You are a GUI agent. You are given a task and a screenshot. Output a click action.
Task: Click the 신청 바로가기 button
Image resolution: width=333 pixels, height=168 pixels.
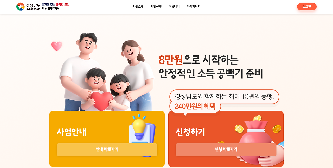(x=226, y=150)
